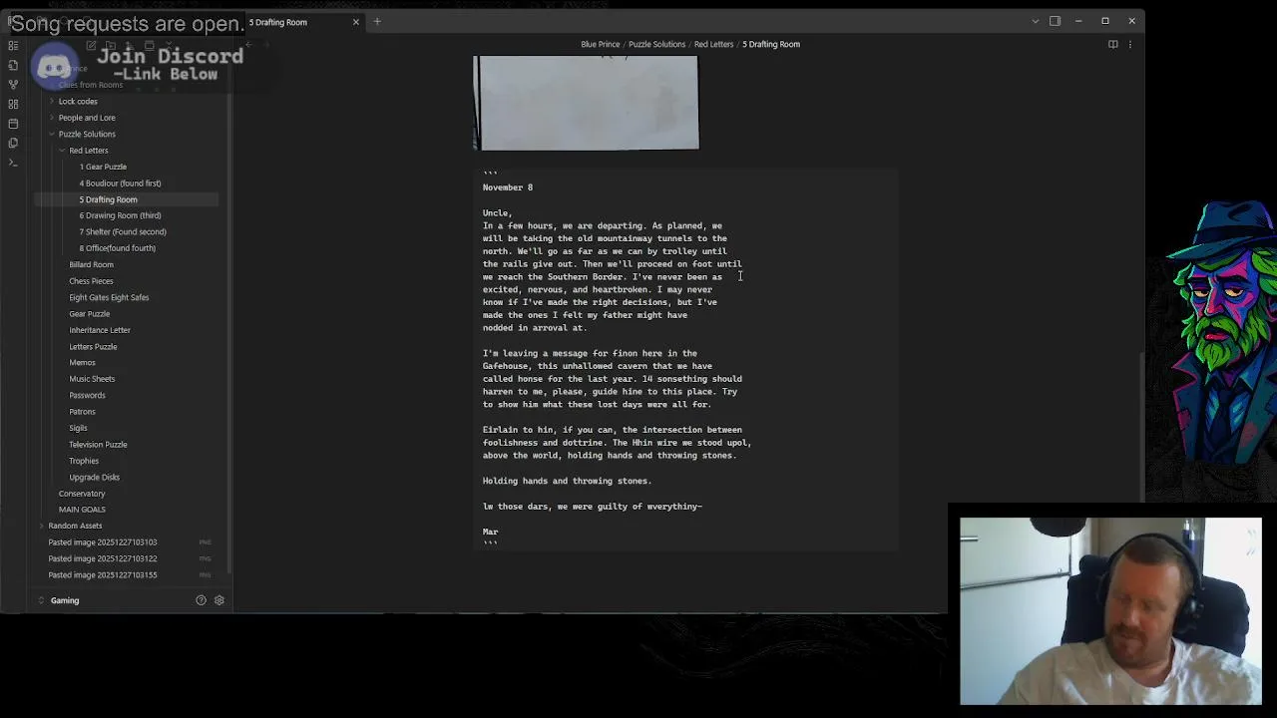This screenshot has height=718, width=1277.
Task: Open canvas icon in left ribbon
Action: pos(13,104)
